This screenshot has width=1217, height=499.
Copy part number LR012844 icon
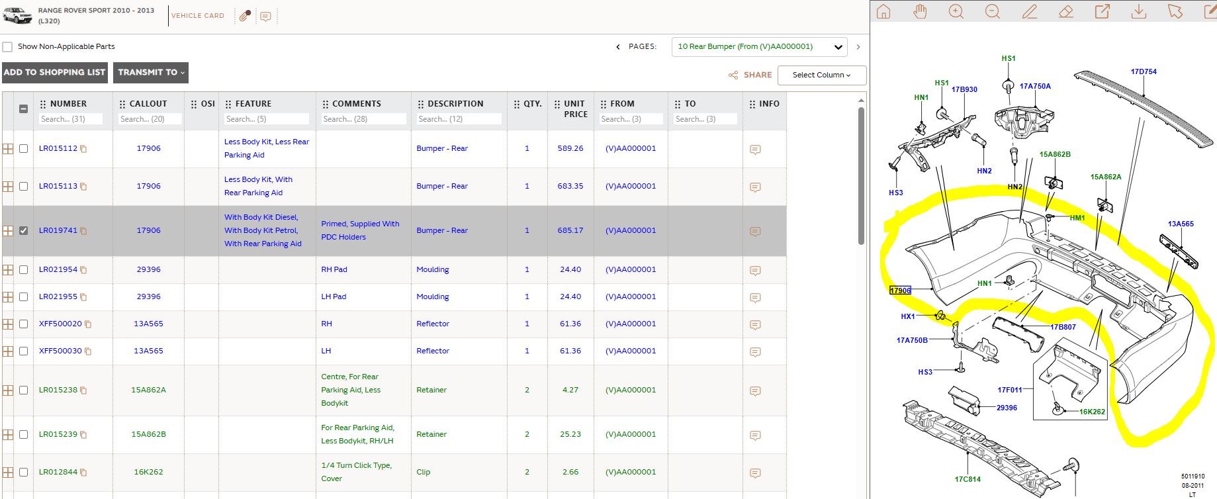pyautogui.click(x=83, y=473)
